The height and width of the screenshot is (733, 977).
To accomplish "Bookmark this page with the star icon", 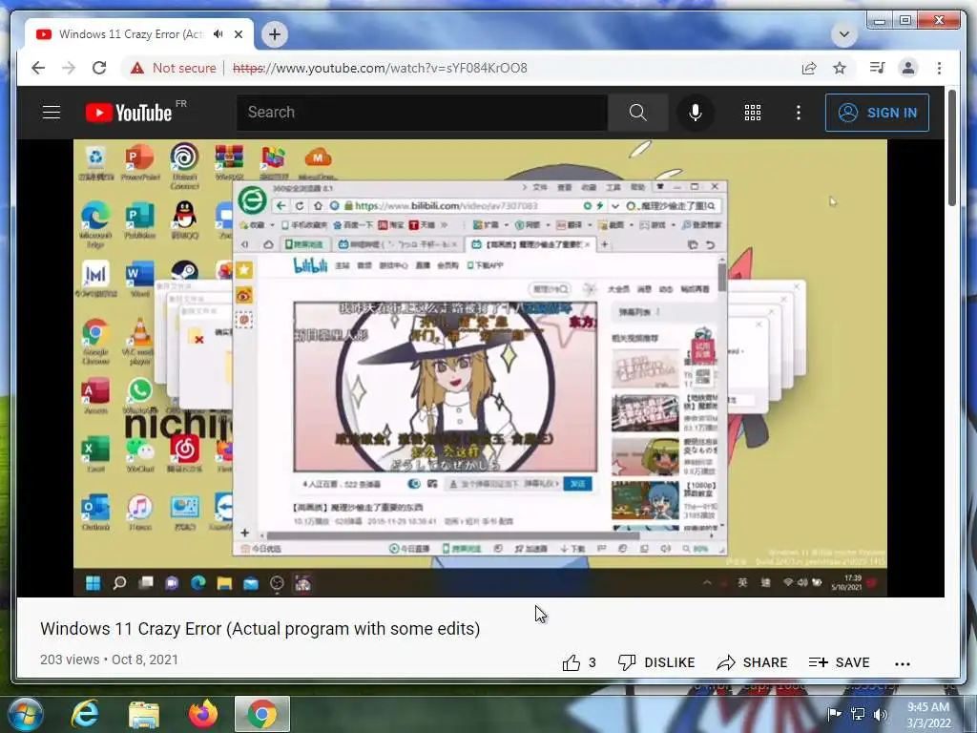I will (x=840, y=68).
